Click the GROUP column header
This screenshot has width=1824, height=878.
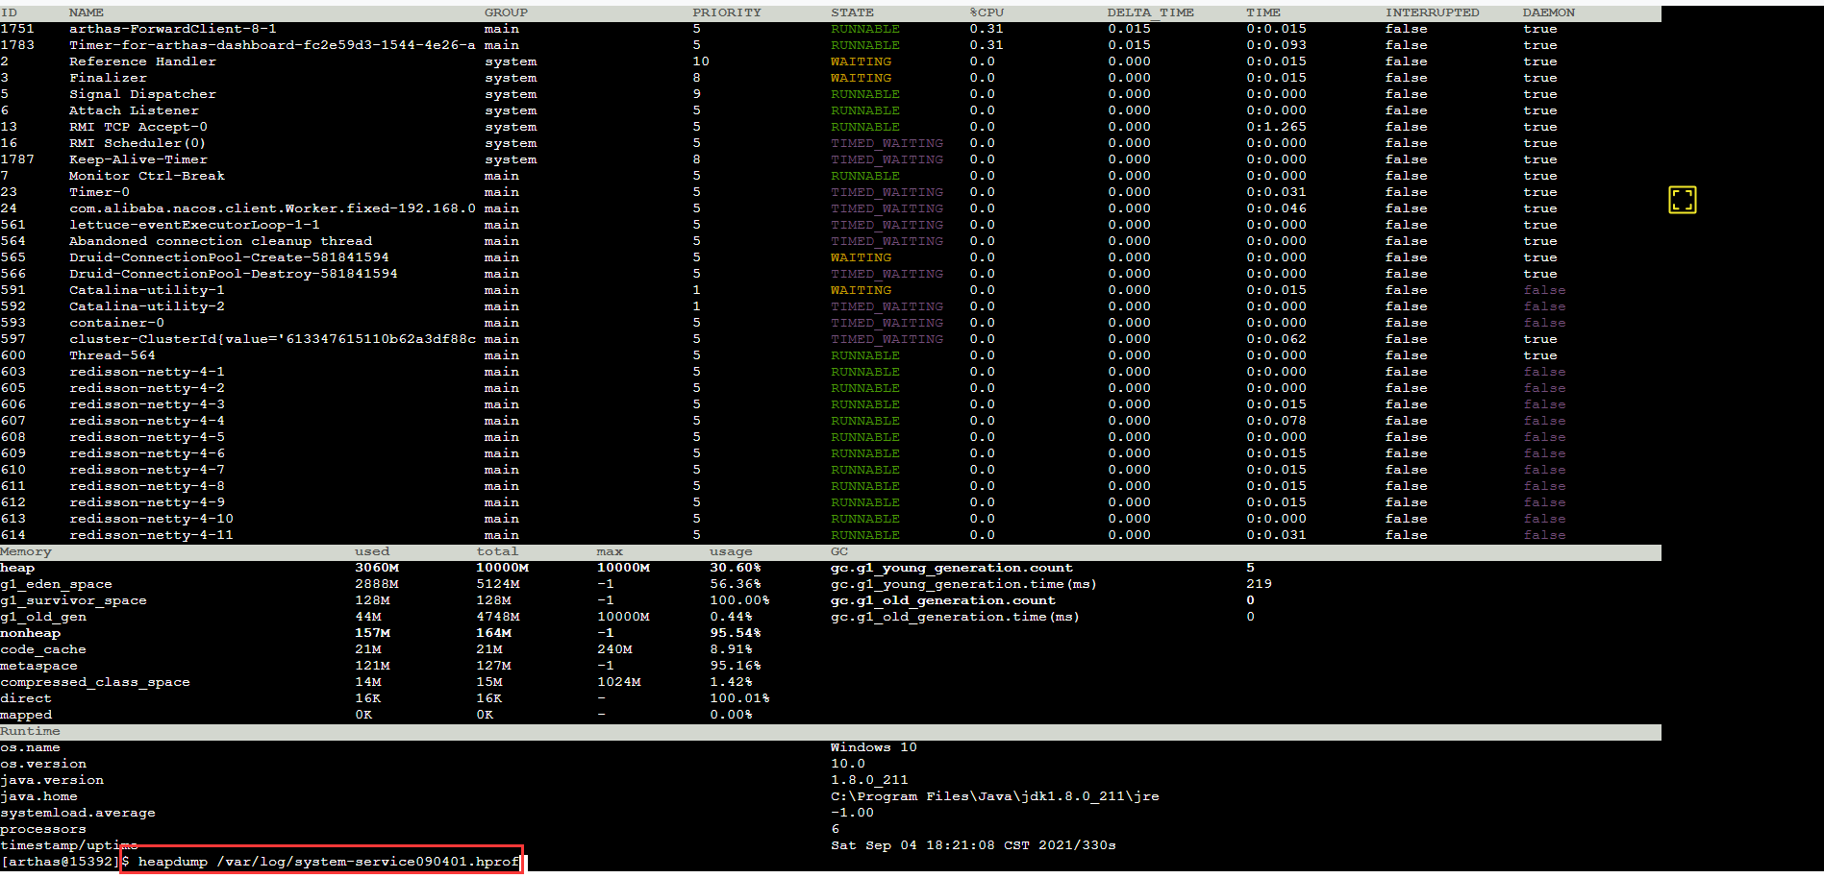506,12
